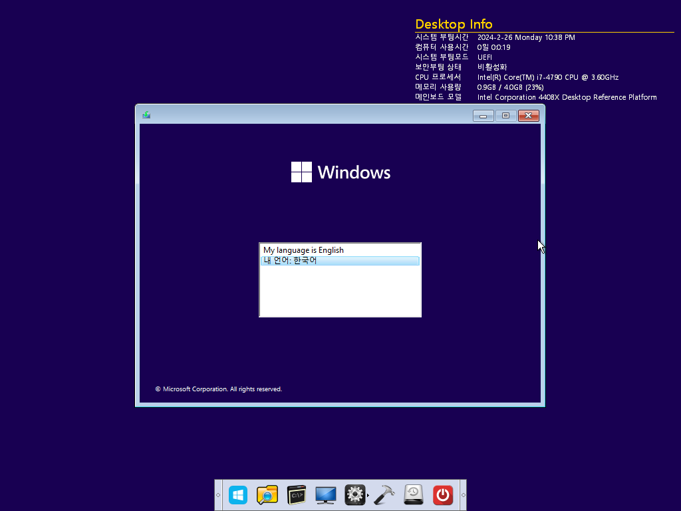Click the mainboard model 'Intel Corporation 440BX' text

tap(519, 97)
